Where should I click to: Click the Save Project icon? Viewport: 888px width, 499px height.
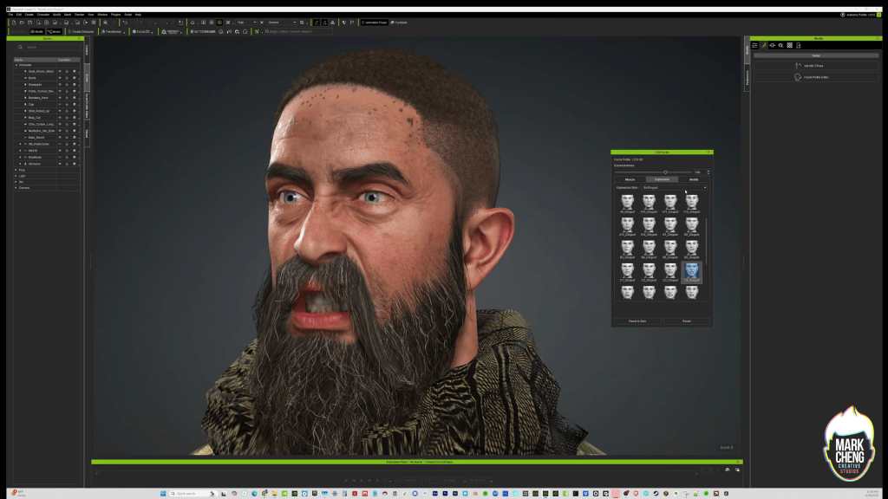tap(30, 23)
